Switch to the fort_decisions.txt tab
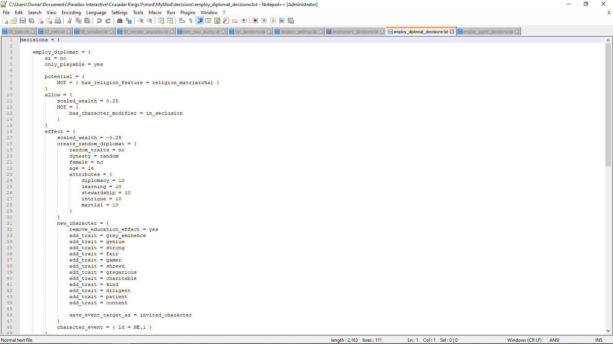This screenshot has height=344, width=613. (x=250, y=32)
